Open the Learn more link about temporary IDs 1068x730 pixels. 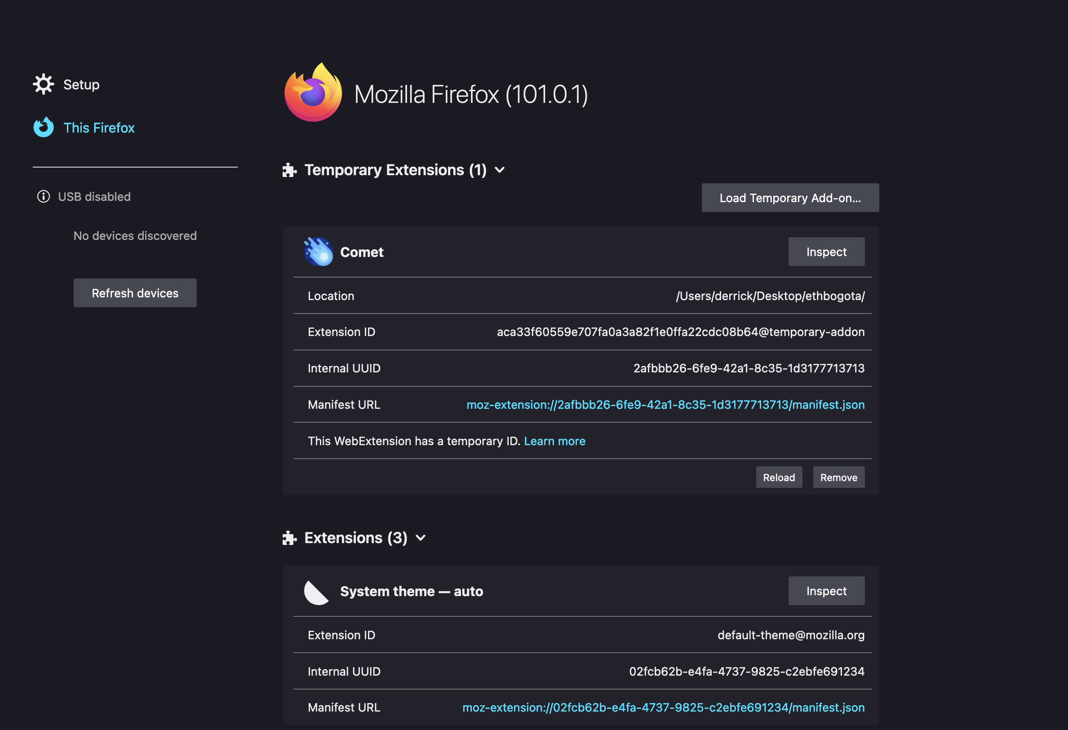[555, 441]
